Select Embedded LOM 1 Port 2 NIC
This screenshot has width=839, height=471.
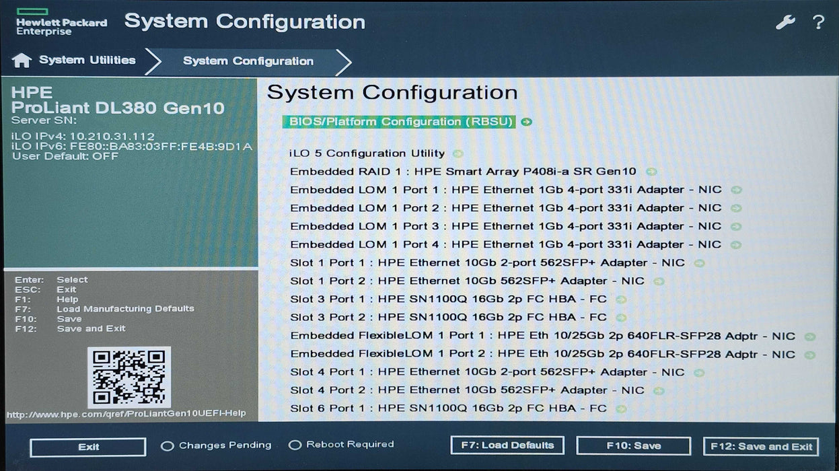tap(506, 208)
